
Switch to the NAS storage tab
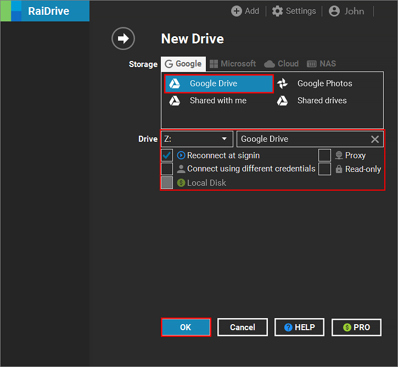click(321, 64)
